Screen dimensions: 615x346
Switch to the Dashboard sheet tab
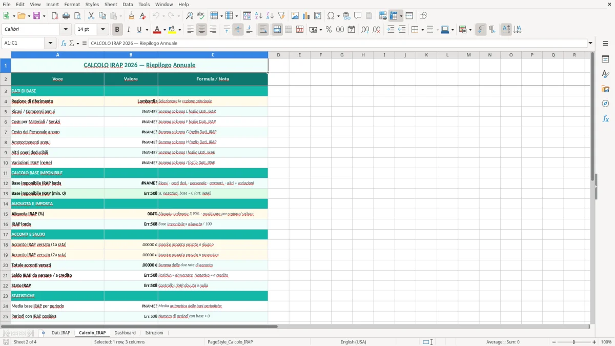pos(125,333)
